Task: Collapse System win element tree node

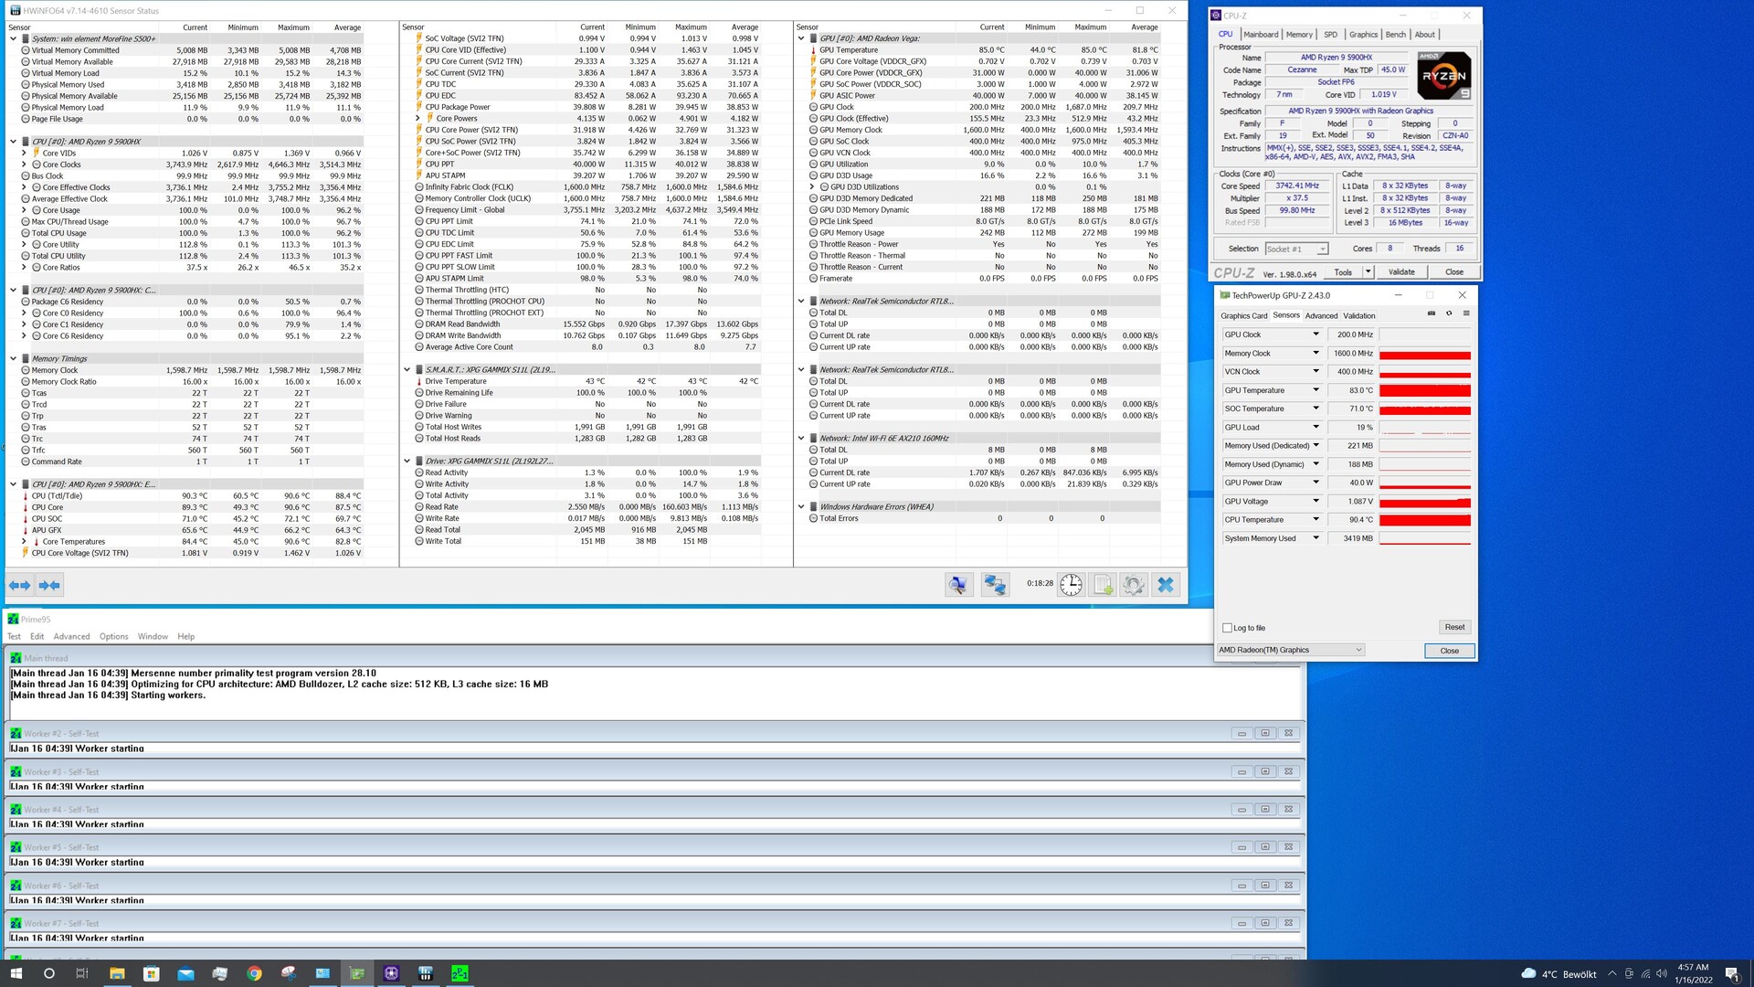Action: (13, 39)
